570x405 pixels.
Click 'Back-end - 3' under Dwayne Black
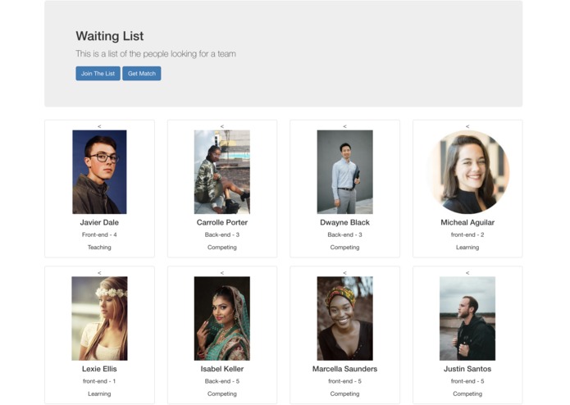(344, 234)
